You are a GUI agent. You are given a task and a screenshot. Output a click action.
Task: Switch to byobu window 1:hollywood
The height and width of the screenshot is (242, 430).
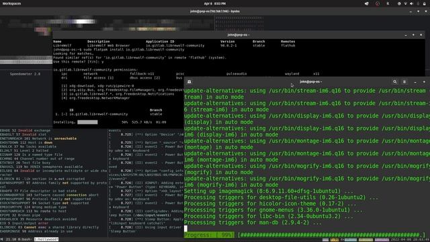tap(46, 239)
